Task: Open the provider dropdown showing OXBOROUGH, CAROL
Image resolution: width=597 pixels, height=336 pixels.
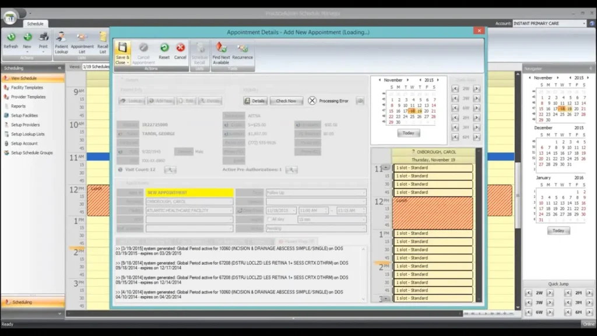Action: click(x=230, y=201)
